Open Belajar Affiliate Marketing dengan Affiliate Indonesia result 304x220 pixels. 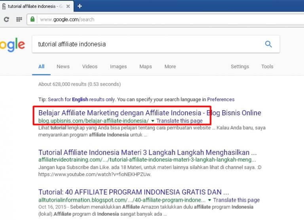[x=150, y=113]
